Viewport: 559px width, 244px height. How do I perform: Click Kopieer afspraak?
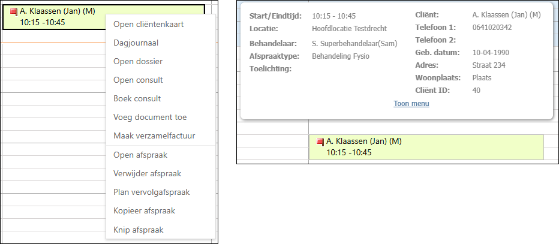[x=144, y=211]
